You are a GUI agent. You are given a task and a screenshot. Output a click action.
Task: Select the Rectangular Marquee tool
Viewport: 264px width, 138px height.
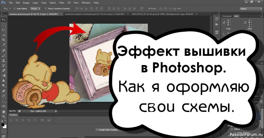3,25
